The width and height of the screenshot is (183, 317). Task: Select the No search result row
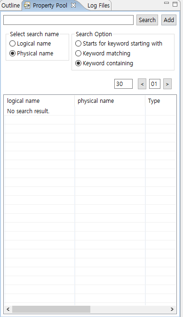click(x=90, y=111)
